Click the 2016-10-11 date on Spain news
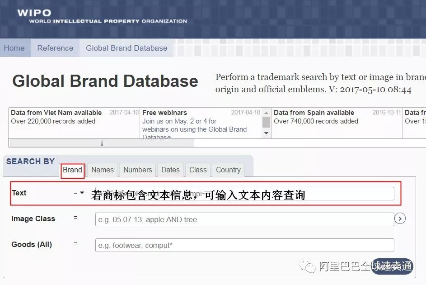This screenshot has width=426, height=285. point(387,112)
